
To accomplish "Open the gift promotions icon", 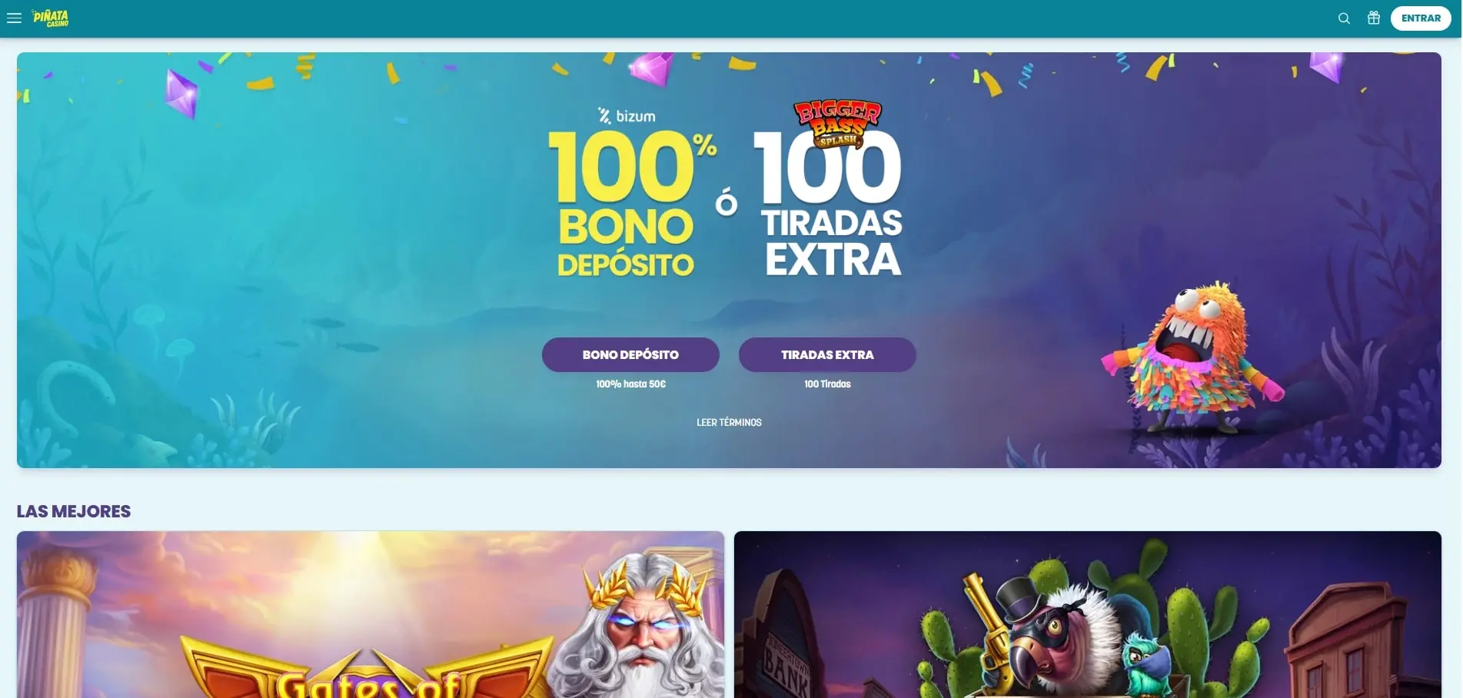I will pos(1374,18).
